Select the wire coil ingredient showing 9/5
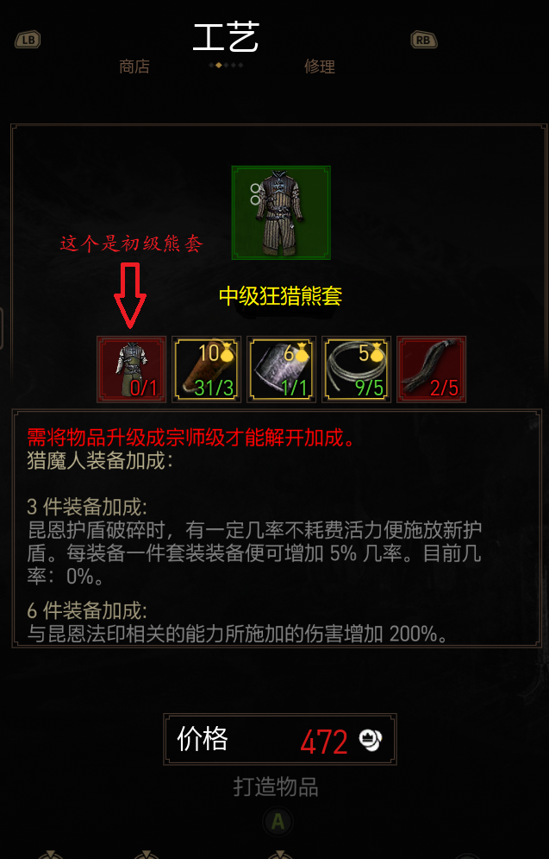The height and width of the screenshot is (859, 549). [356, 369]
